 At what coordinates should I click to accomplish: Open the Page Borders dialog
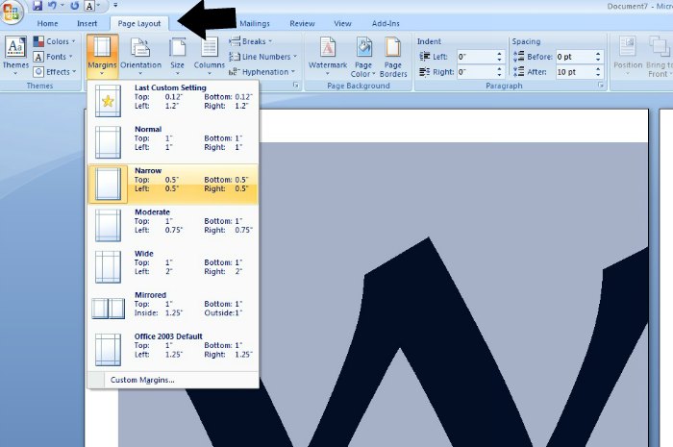393,57
